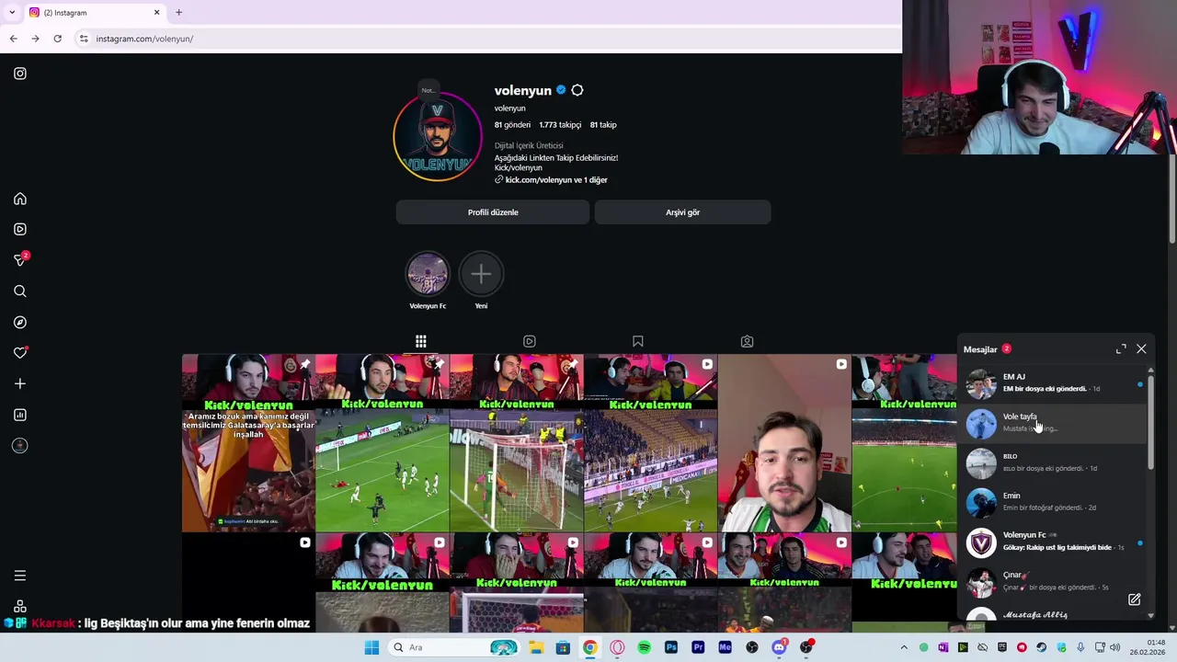Screen dimensions: 1177x662
Task: Switch to the Saved bookmark tab
Action: 638,341
